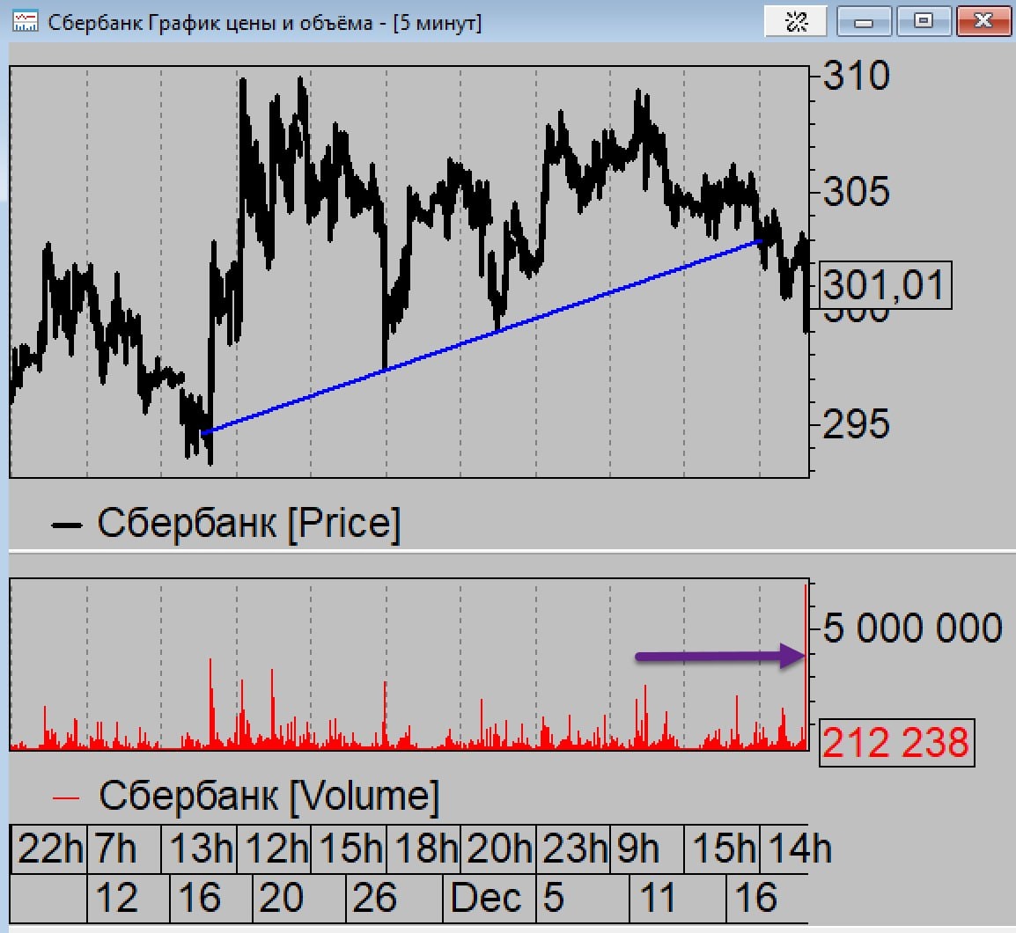The width and height of the screenshot is (1016, 933).
Task: Click the date cell 26 on the axis
Action: click(x=394, y=898)
